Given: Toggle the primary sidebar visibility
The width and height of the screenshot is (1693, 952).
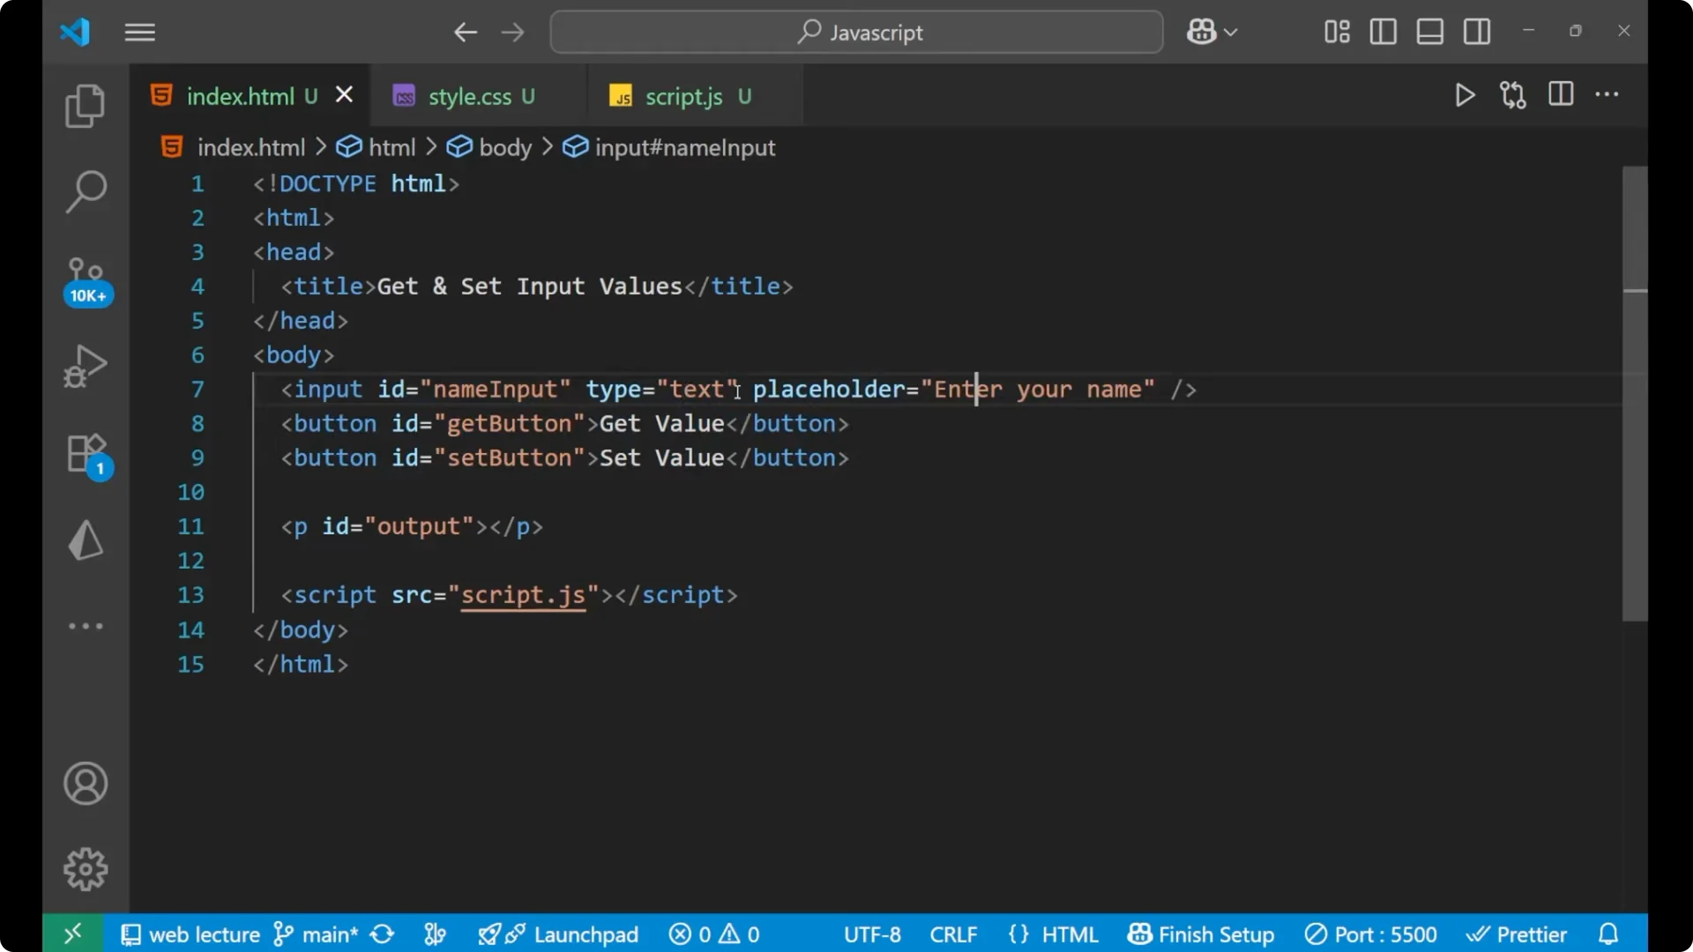Looking at the screenshot, I should 1383,31.
